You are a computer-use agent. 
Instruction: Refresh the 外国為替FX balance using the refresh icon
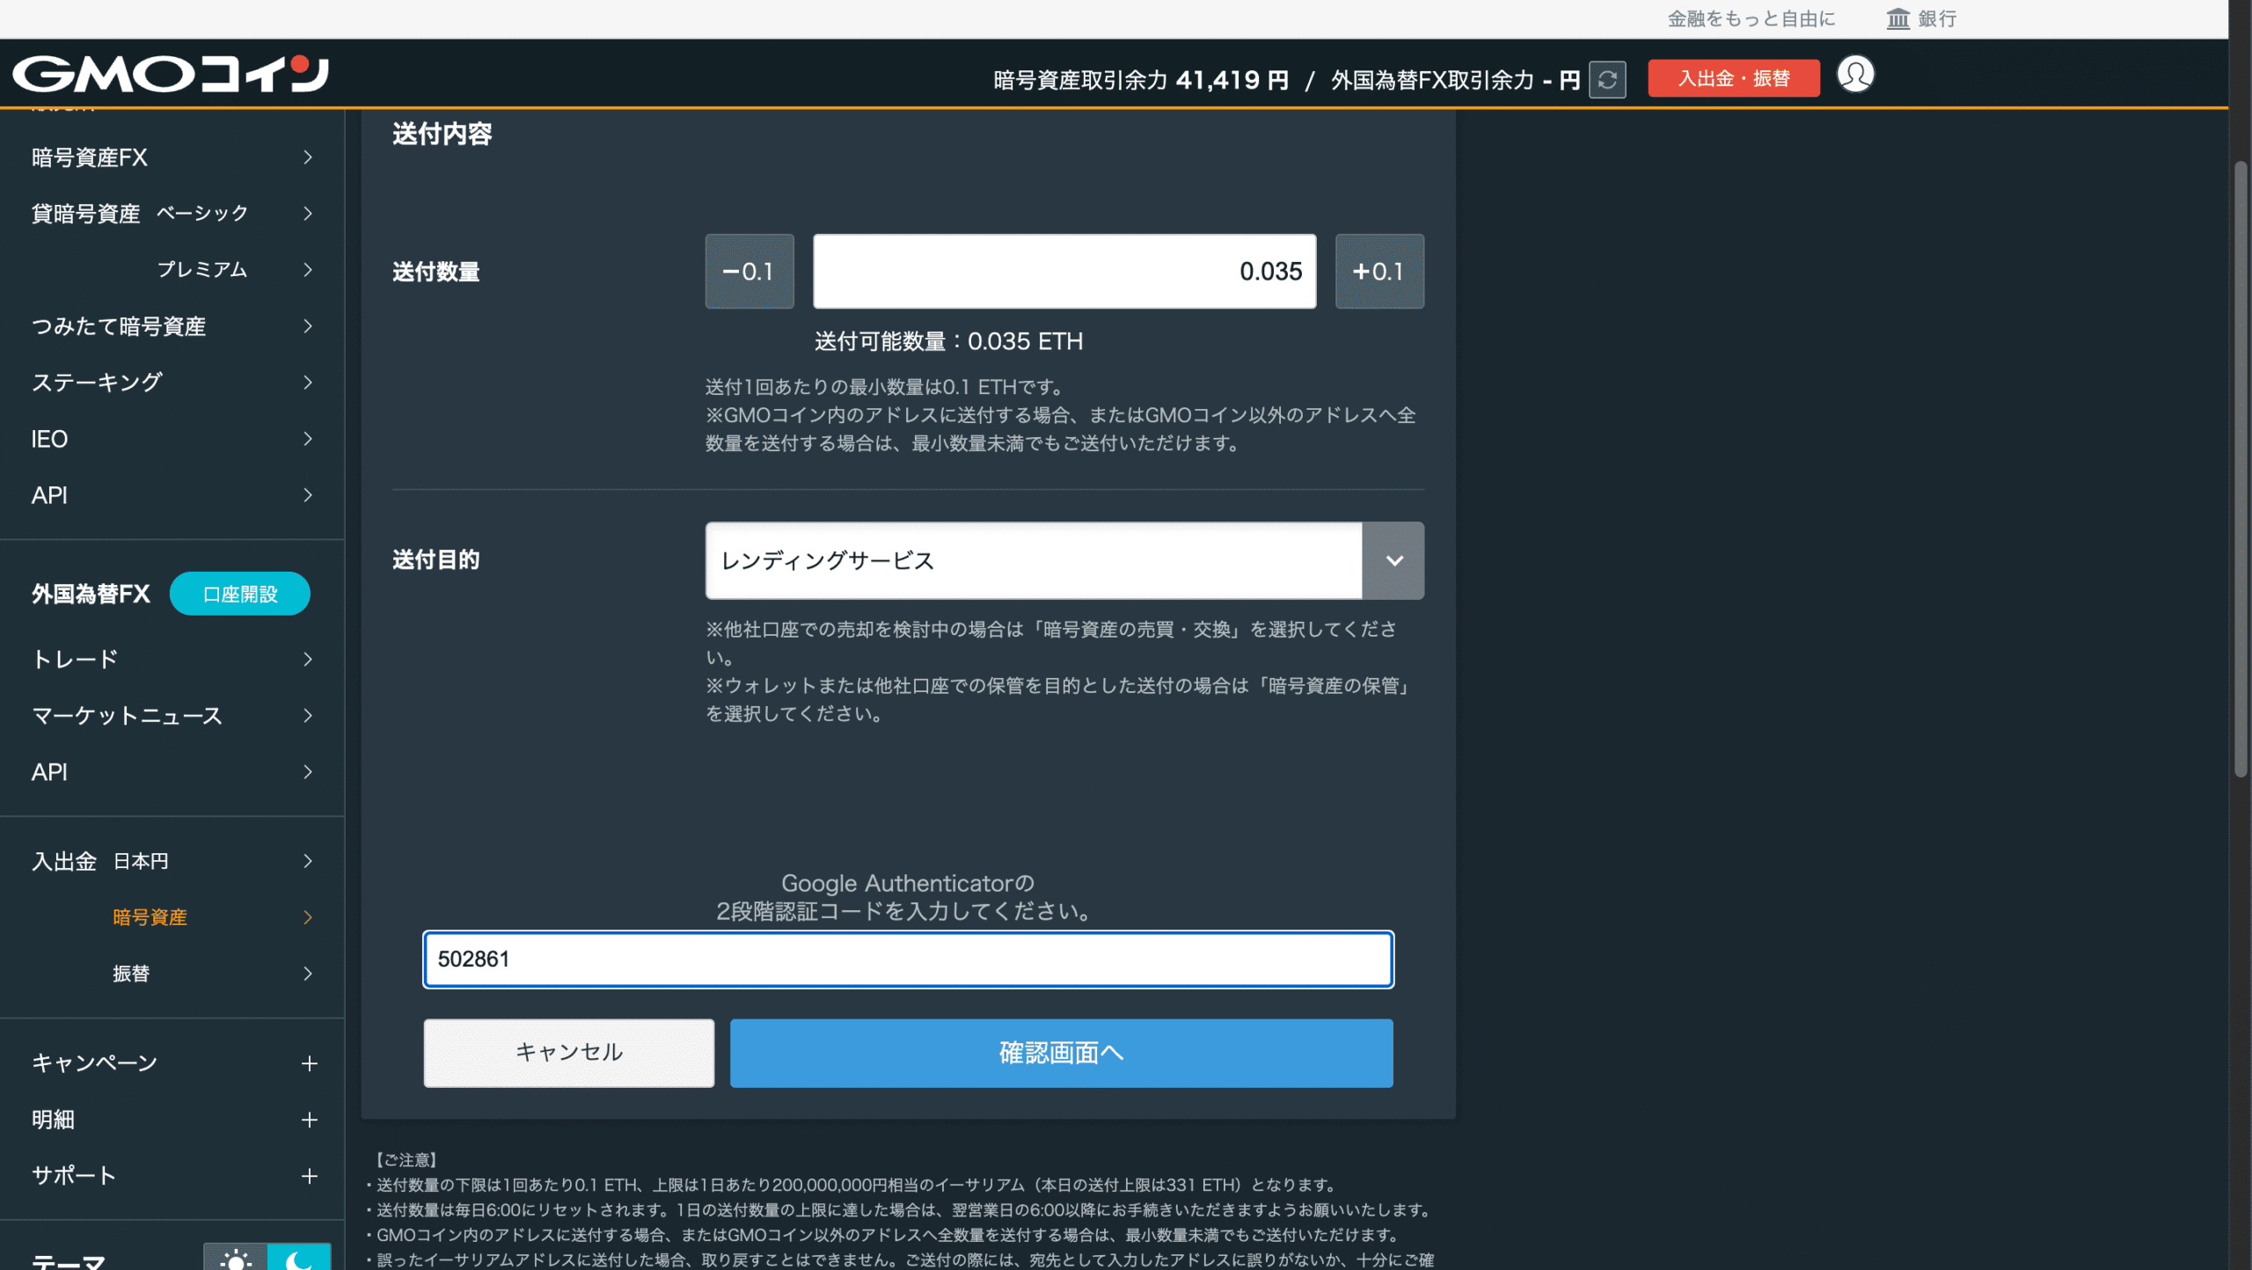[1607, 79]
